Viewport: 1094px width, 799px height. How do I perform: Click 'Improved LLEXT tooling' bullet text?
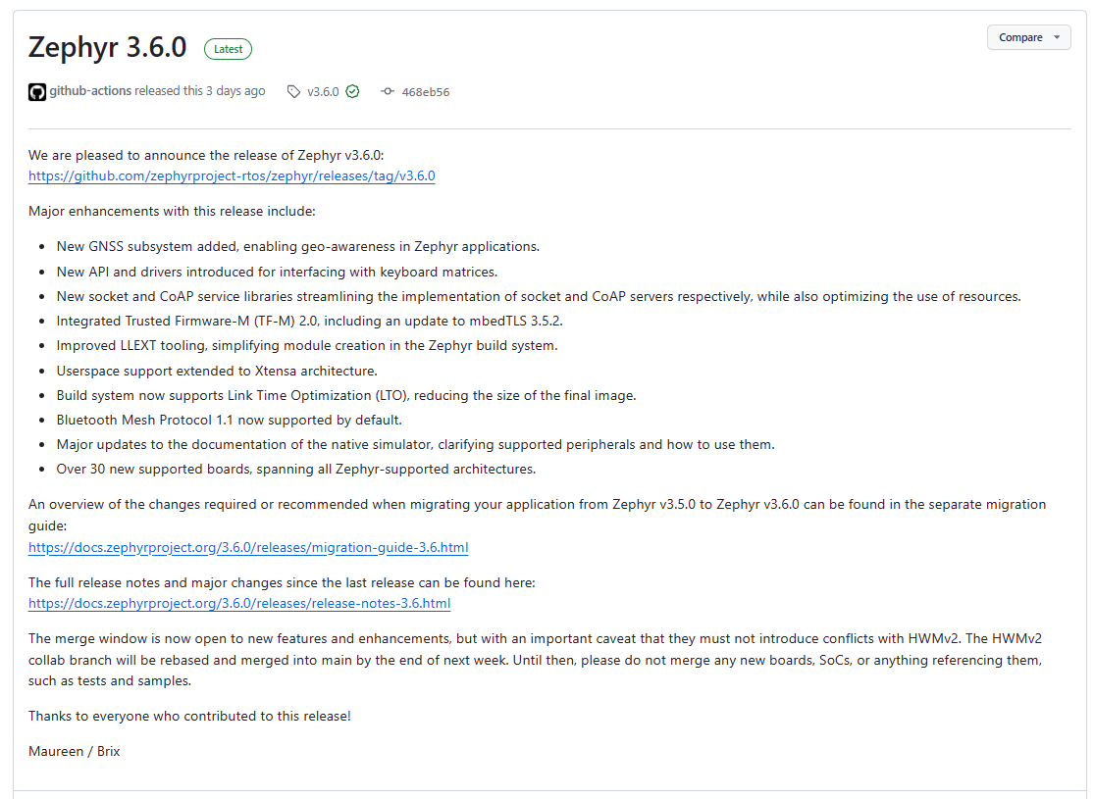coord(307,346)
